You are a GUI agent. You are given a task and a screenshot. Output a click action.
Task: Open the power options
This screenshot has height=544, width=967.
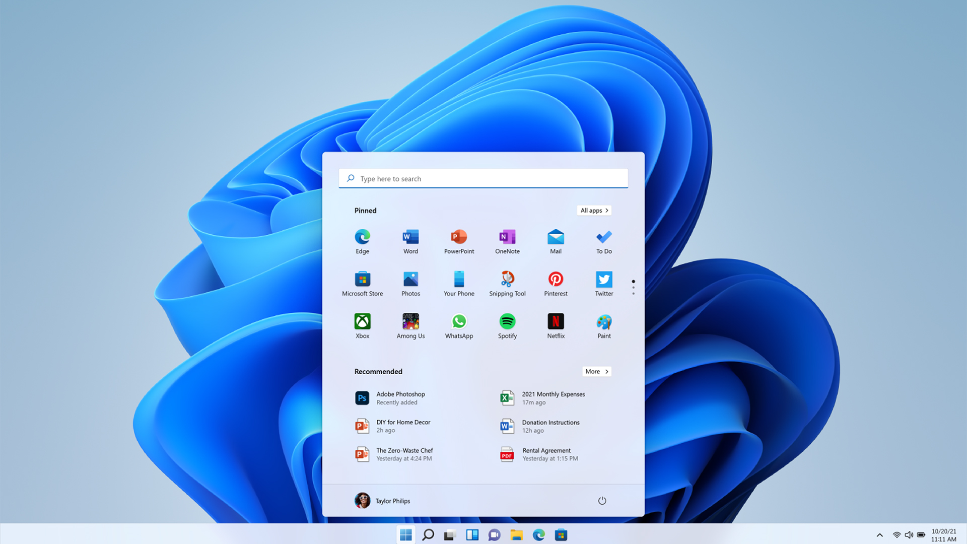click(602, 501)
